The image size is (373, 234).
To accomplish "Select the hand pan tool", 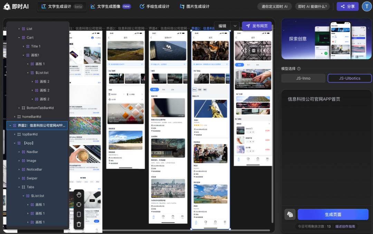I will [79, 195].
